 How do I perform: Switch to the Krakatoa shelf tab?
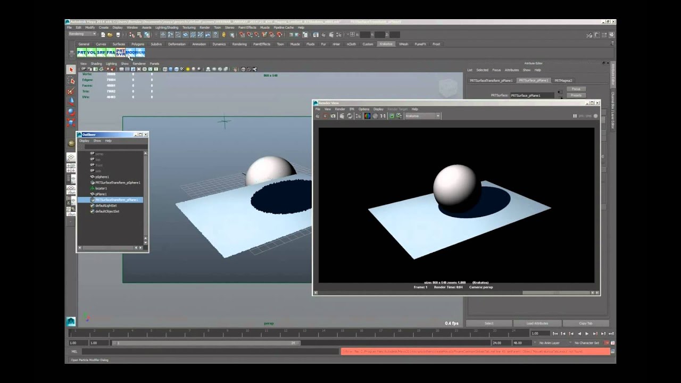(x=386, y=44)
